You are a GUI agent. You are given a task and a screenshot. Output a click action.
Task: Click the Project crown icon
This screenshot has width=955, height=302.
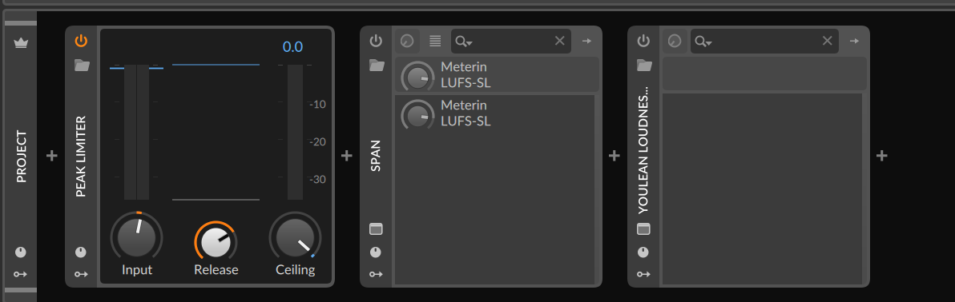point(21,44)
